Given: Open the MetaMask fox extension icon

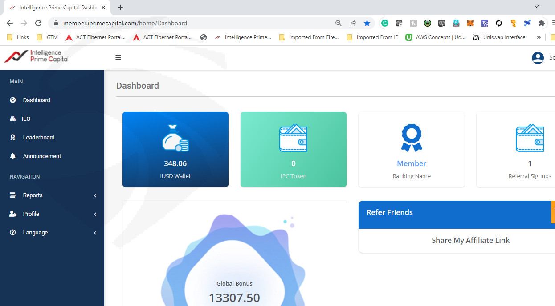Looking at the screenshot, I should (x=470, y=23).
